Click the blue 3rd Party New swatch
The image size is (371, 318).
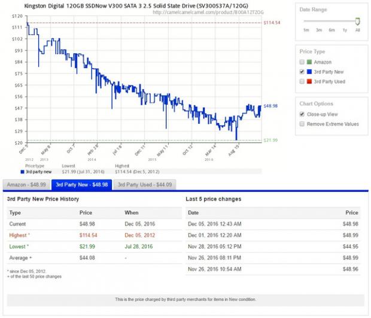pyautogui.click(x=309, y=71)
